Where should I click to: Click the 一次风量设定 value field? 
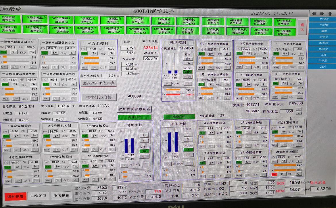click(x=296, y=103)
